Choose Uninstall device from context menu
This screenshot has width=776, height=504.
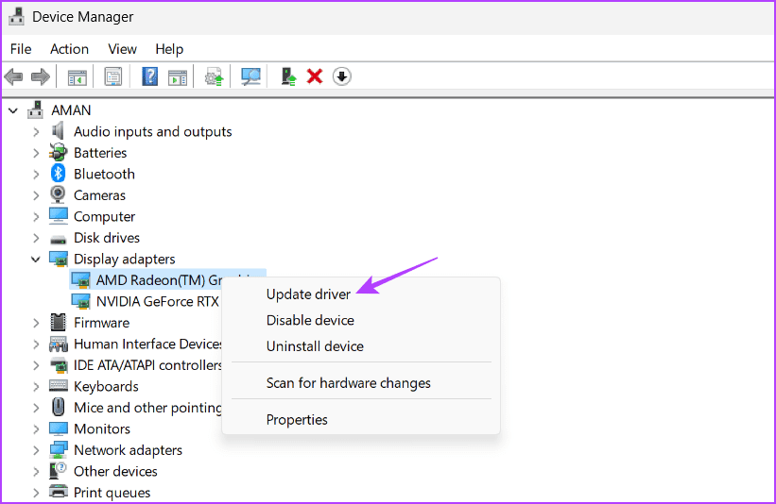(315, 346)
